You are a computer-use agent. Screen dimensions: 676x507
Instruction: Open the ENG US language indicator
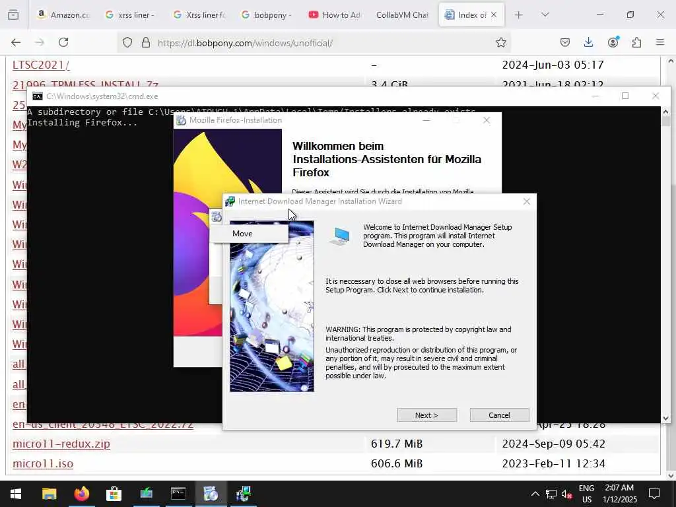coord(587,494)
